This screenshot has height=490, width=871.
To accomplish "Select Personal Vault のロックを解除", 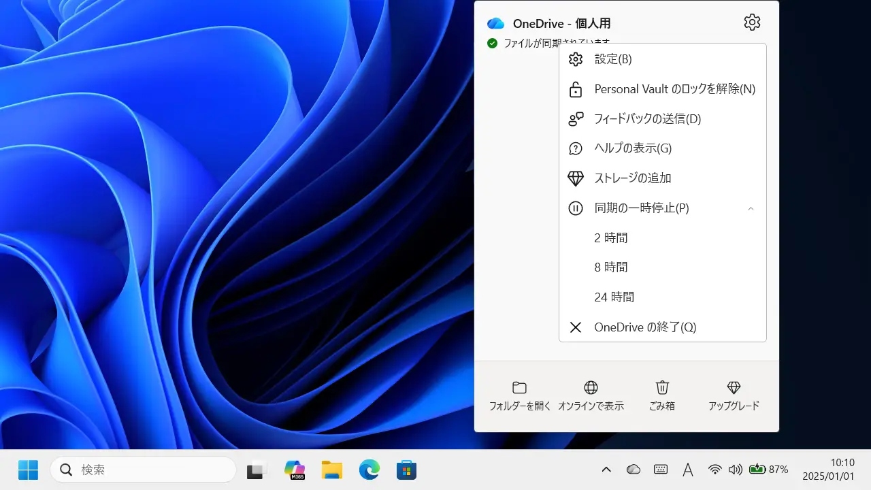I will [674, 89].
